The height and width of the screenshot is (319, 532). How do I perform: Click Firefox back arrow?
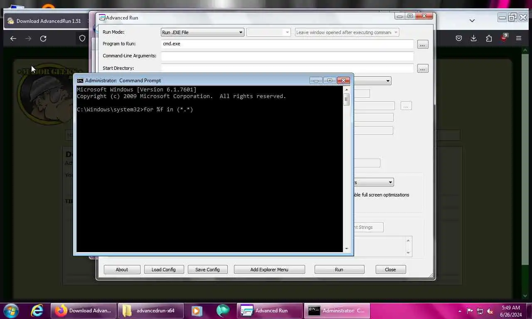(x=13, y=38)
